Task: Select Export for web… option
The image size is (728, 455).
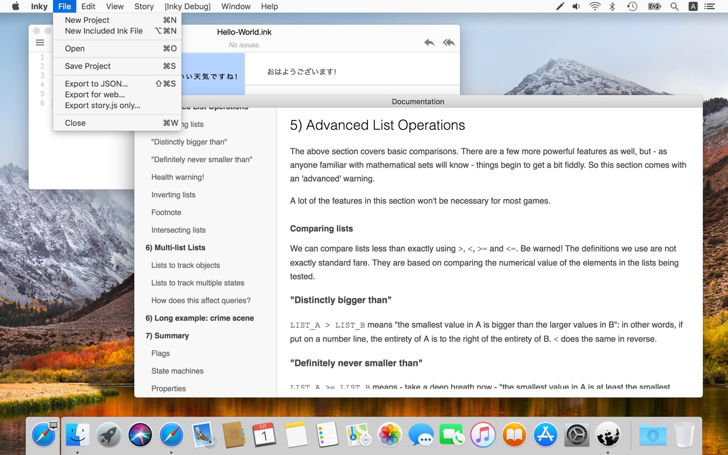Action: click(95, 95)
